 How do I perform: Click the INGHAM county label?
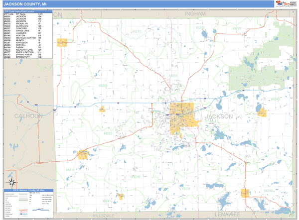pyautogui.click(x=195, y=14)
